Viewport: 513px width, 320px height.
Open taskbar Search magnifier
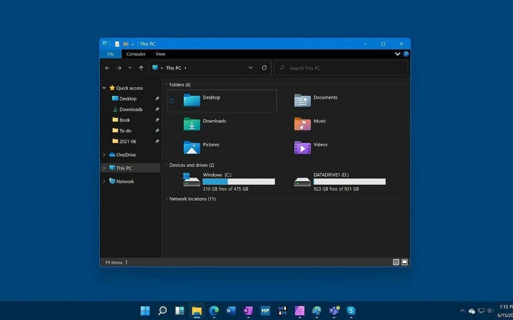(x=162, y=311)
